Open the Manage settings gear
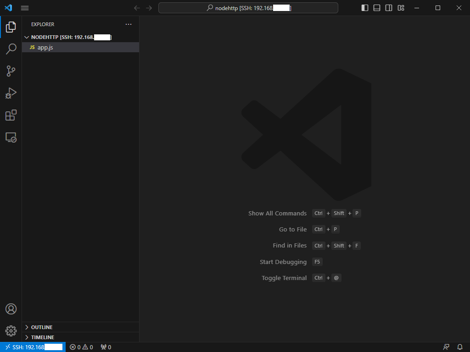Image resolution: width=470 pixels, height=352 pixels. [11, 331]
